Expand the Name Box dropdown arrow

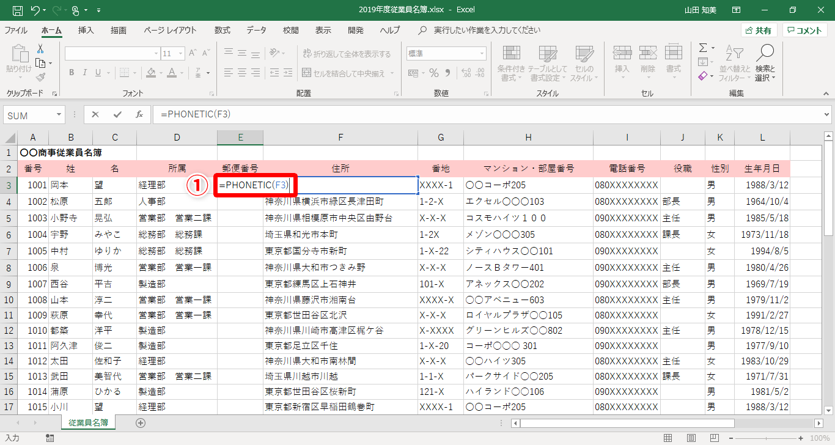[59, 115]
